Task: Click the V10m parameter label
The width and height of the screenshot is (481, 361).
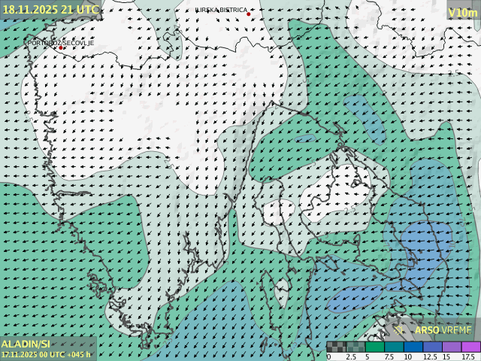Action: [x=462, y=12]
